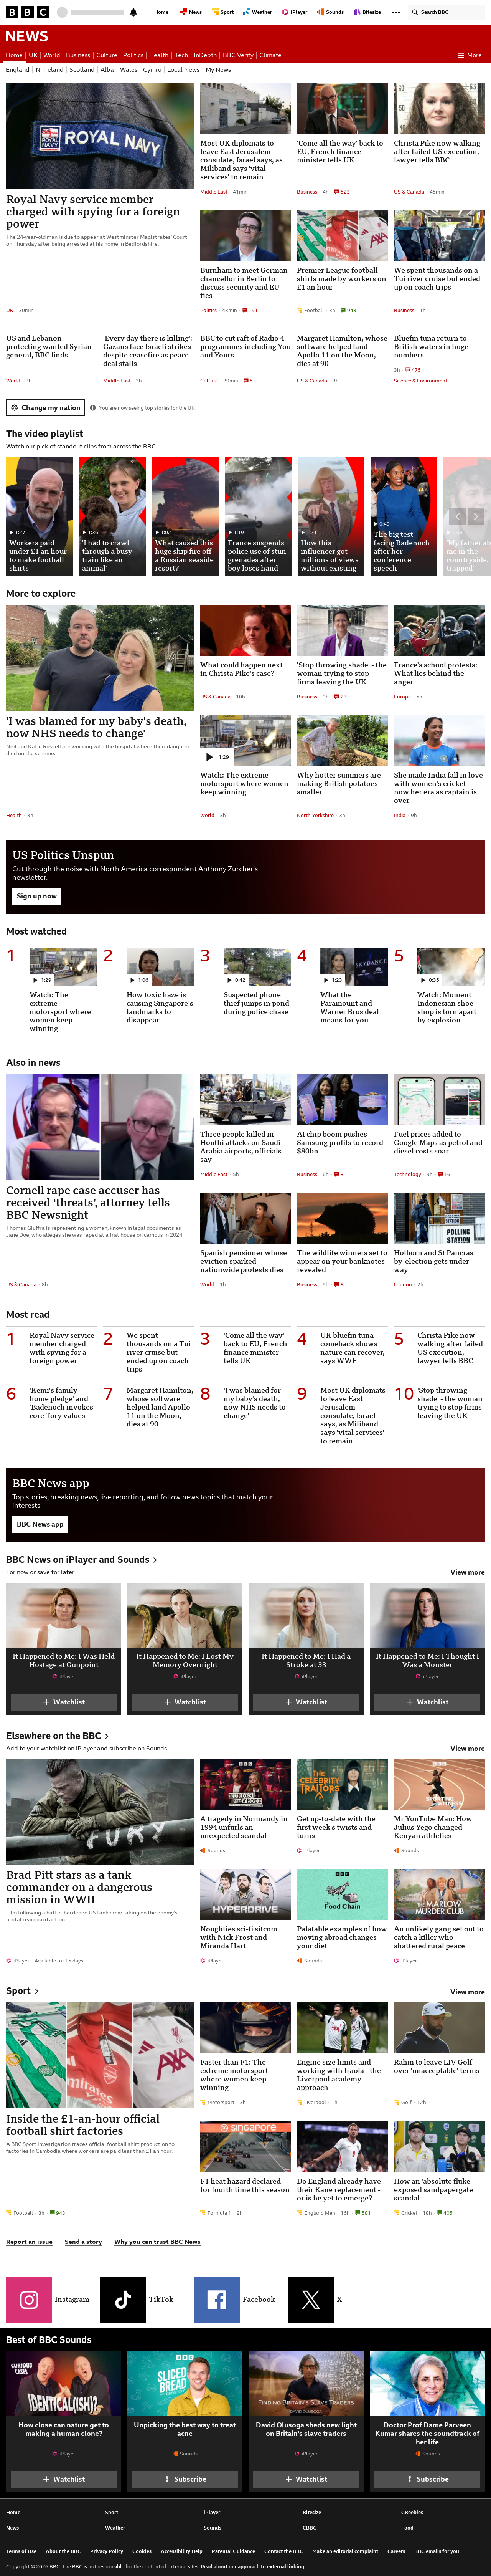Open the BBC Verify tab
Viewport: 491px width, 2576px height.
(x=238, y=55)
